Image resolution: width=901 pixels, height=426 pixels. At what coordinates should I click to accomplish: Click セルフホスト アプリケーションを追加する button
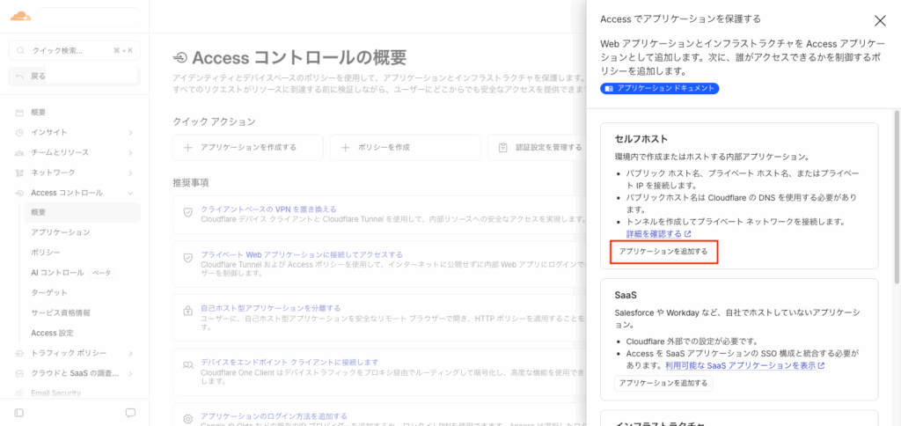point(663,251)
